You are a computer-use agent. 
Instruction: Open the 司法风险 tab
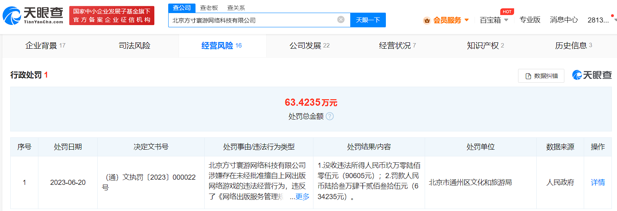tap(135, 46)
